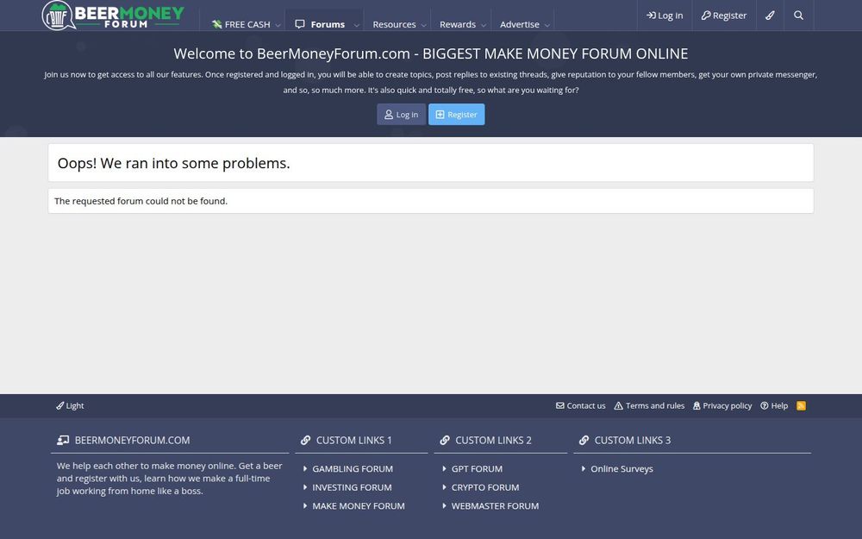Open the Online Surveys link
This screenshot has width=862, height=539.
(x=622, y=468)
